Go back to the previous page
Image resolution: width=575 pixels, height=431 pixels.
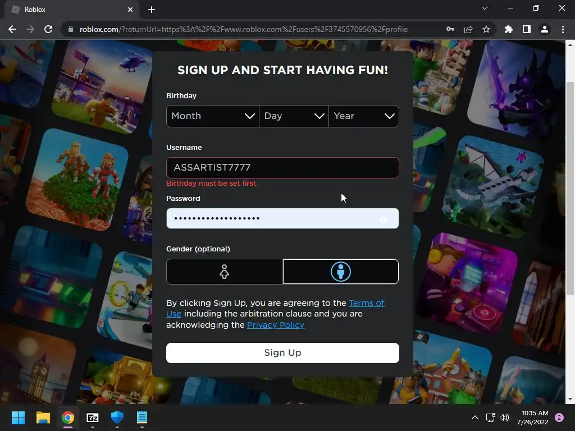(x=12, y=29)
